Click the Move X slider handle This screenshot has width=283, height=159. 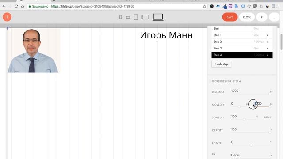point(239,107)
